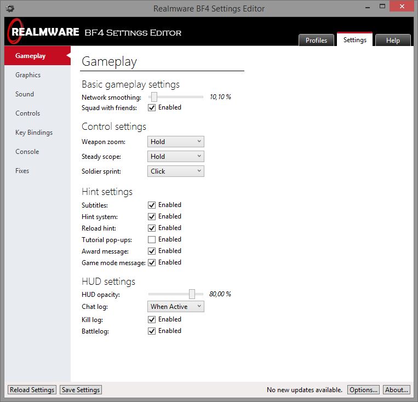Open the Graphics section

point(37,75)
